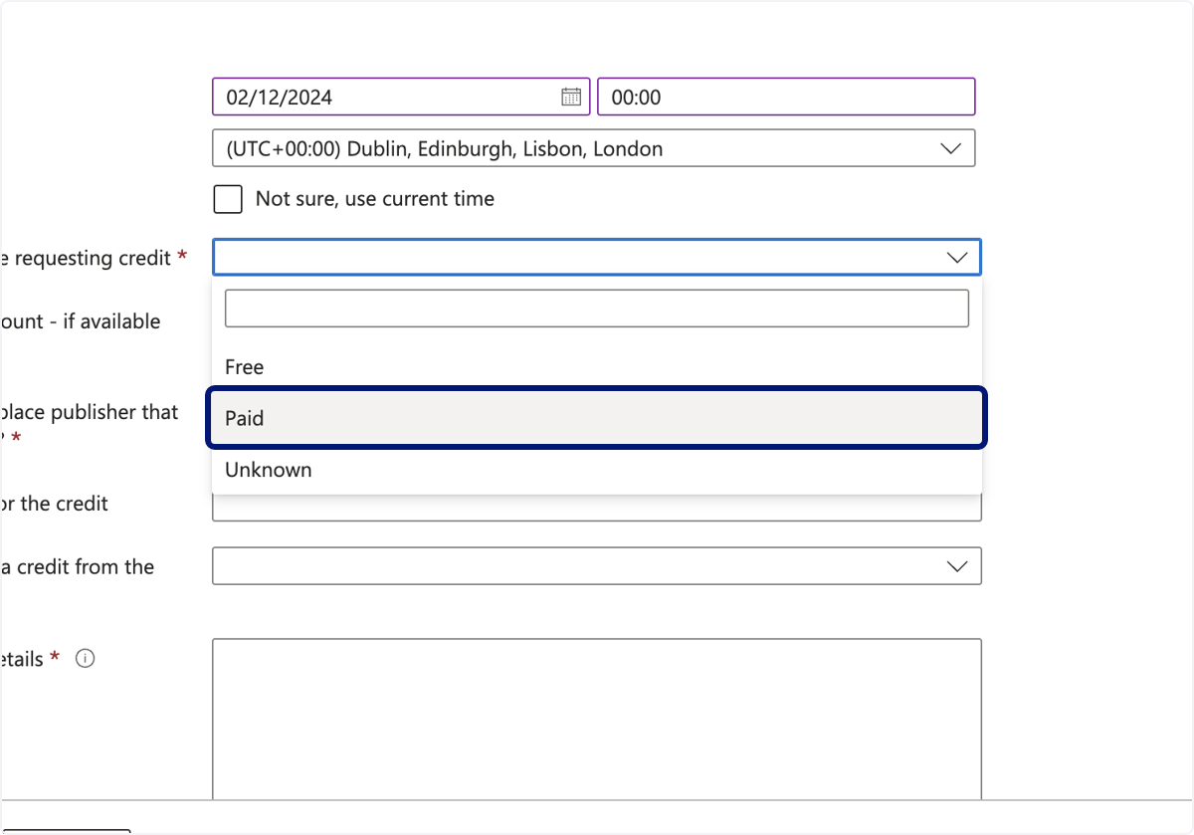Tick 'Not sure, use current time' checkbox

[228, 199]
